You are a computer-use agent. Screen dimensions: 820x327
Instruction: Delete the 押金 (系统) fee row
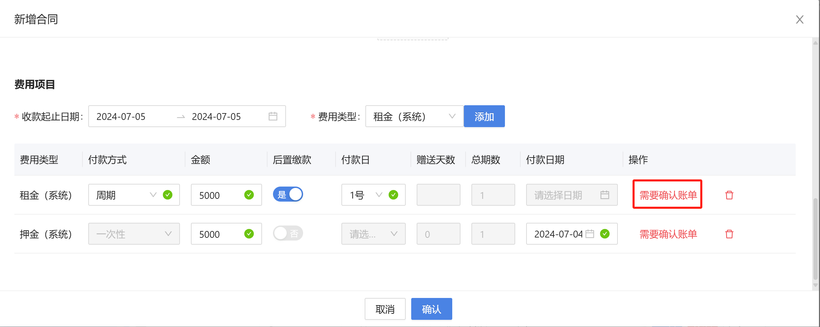[729, 234]
